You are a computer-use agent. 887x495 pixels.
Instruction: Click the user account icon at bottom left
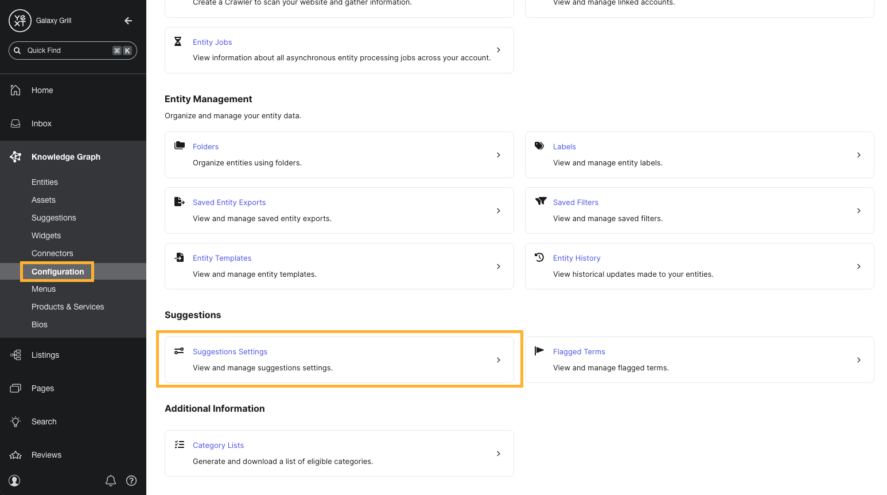[x=14, y=481]
